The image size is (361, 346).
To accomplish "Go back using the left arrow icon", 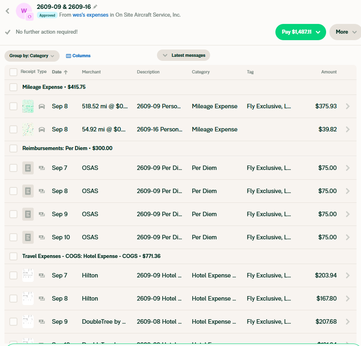I will 8,11.
